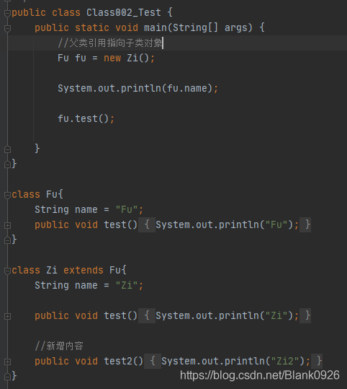347x389 pixels.
Task: Click fold end marker of class Fu
Action: [7, 240]
